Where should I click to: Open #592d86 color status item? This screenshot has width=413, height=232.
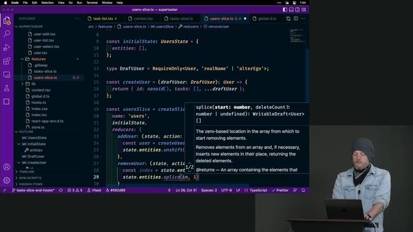116,190
